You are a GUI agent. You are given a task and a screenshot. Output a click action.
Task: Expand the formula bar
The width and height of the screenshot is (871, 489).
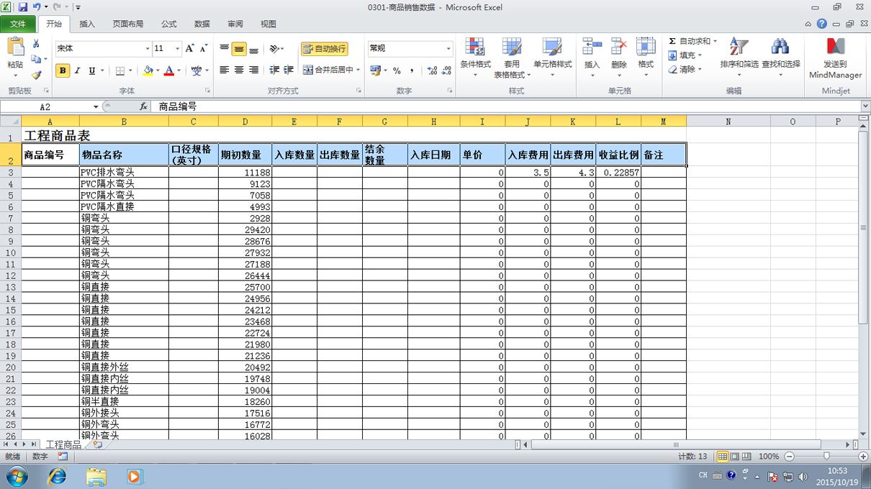(865, 106)
